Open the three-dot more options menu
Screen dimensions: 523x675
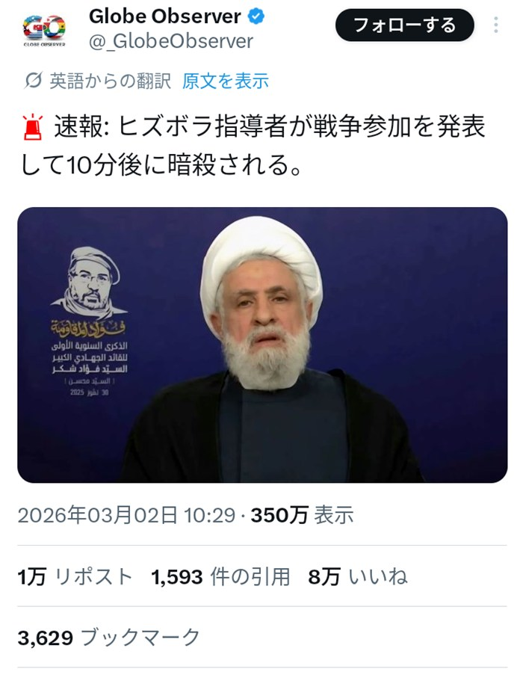[x=496, y=25]
